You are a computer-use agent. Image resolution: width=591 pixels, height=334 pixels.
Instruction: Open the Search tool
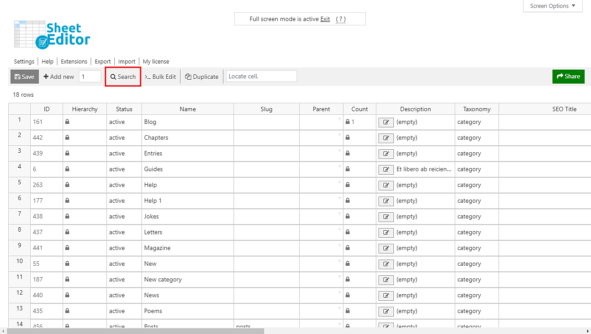click(123, 77)
